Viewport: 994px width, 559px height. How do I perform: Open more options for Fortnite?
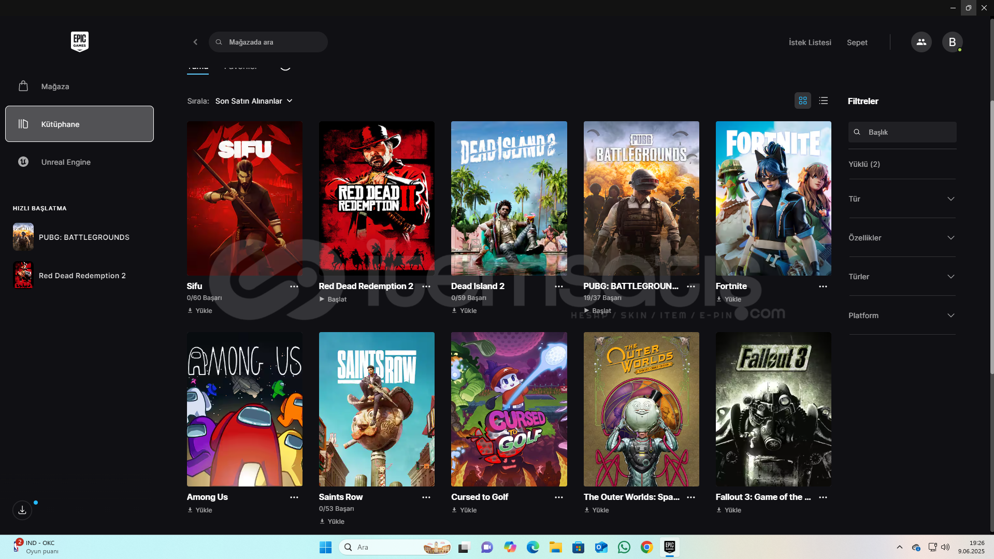(823, 286)
